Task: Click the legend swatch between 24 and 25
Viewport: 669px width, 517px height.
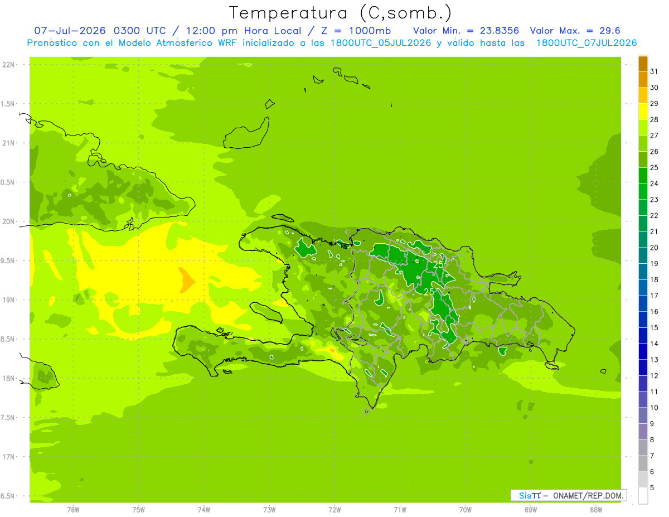Action: 643,176
